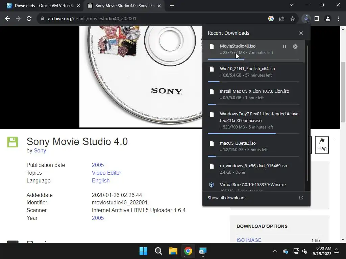The width and height of the screenshot is (346, 259).
Task: Open Year 2005 link
Action: pos(98,218)
